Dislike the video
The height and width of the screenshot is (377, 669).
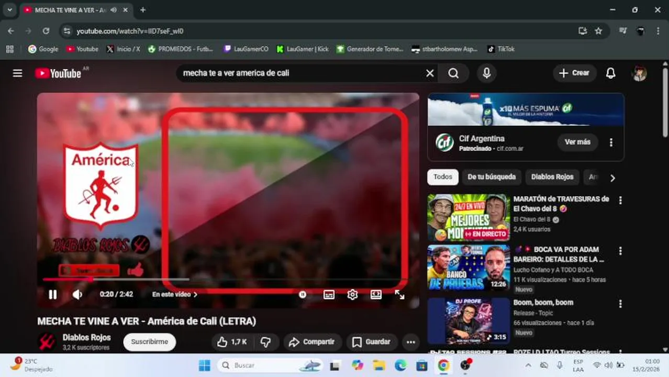point(266,342)
